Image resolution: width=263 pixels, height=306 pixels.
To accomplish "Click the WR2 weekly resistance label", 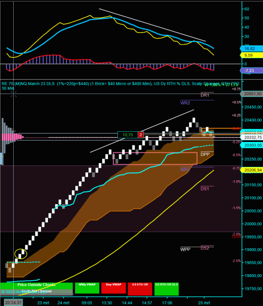I will 185,103.
